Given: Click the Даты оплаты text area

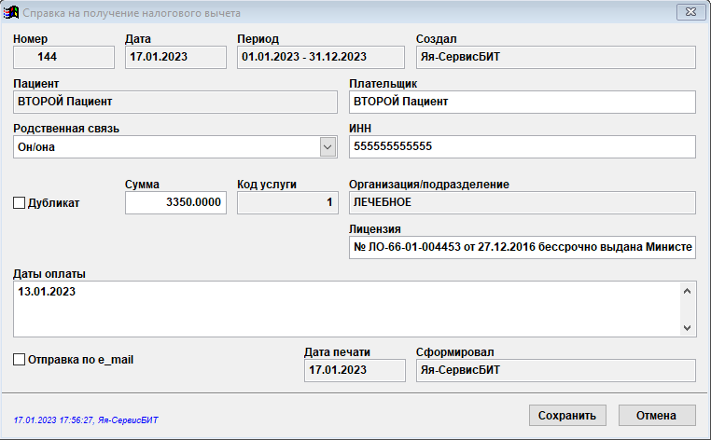Looking at the screenshot, I should point(345,309).
